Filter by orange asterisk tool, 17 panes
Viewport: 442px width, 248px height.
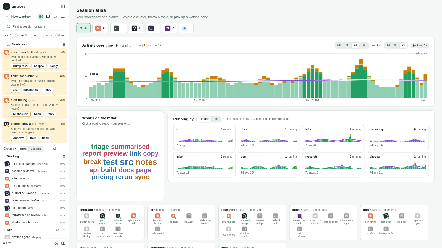100,28
